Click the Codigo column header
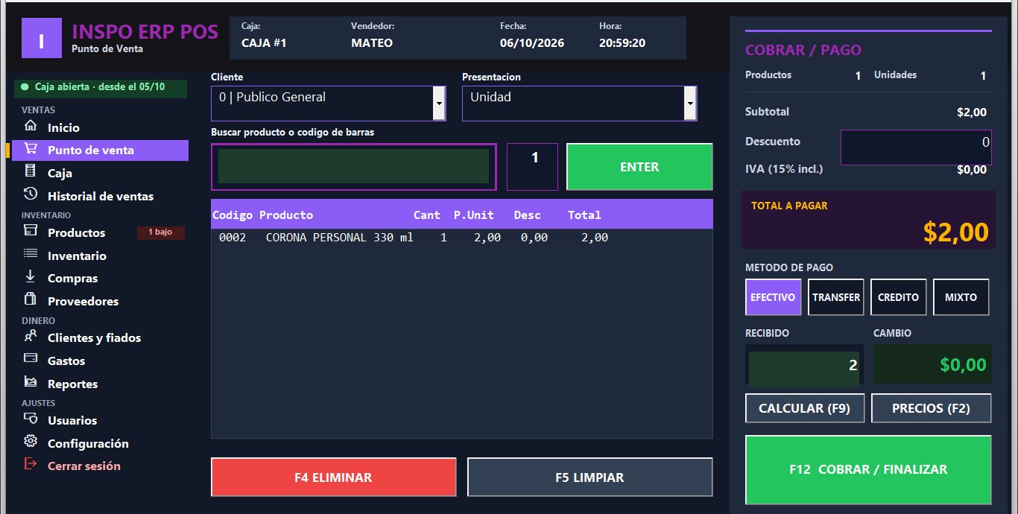1018x514 pixels. point(233,215)
